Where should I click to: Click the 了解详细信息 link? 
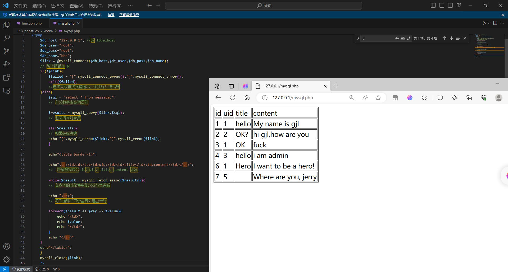click(129, 15)
